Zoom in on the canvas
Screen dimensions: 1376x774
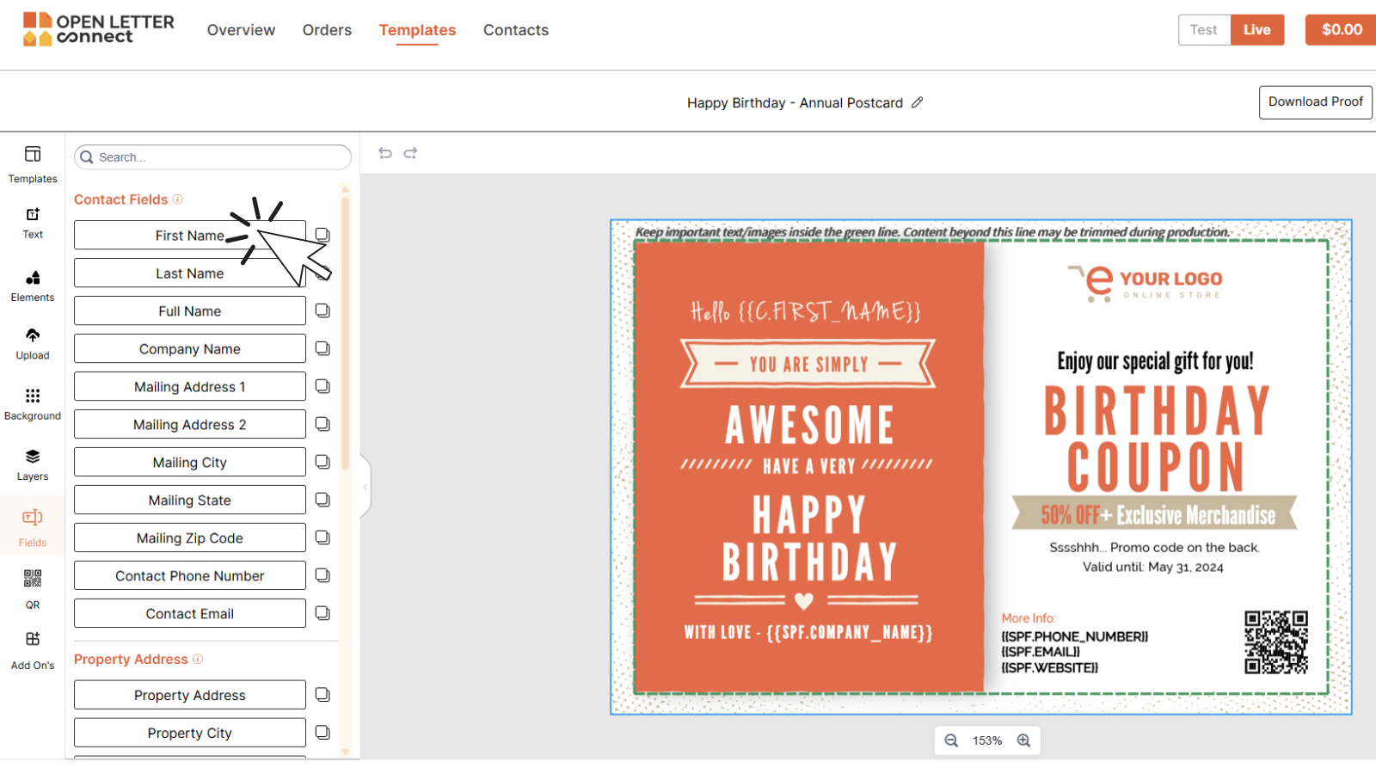tap(1023, 740)
